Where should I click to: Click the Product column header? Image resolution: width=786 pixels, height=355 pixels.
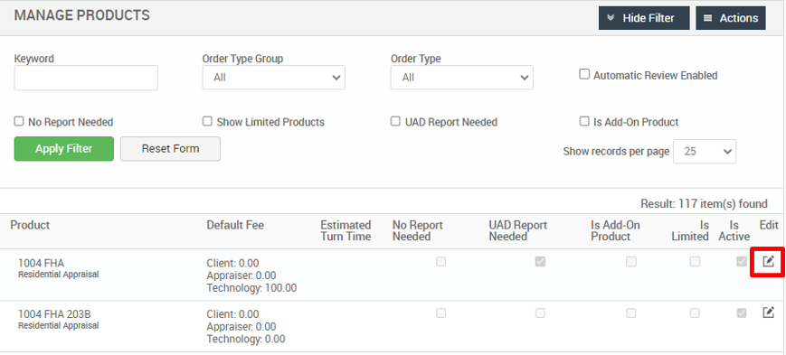[30, 225]
